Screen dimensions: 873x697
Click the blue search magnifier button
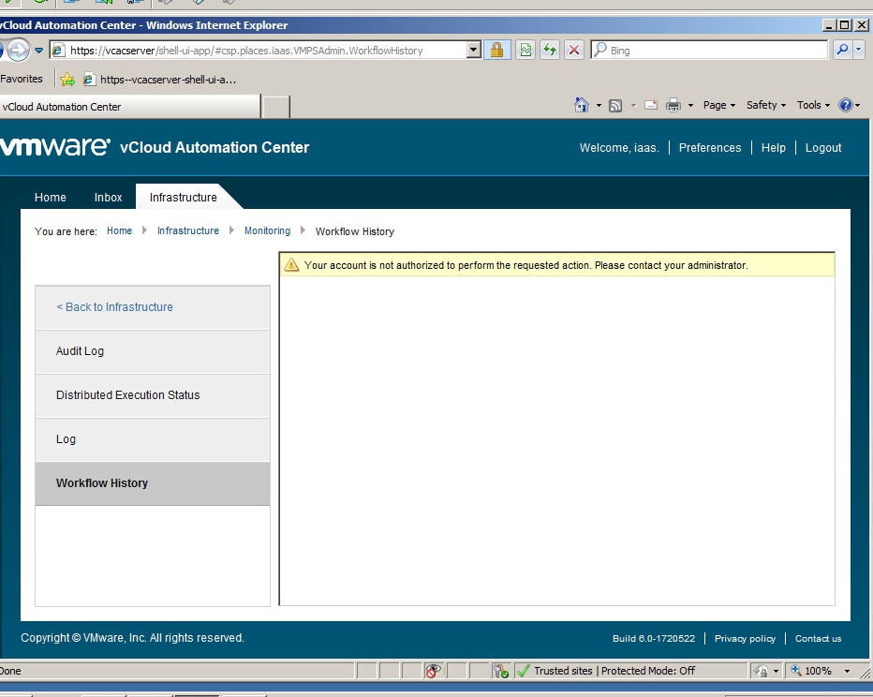click(842, 50)
